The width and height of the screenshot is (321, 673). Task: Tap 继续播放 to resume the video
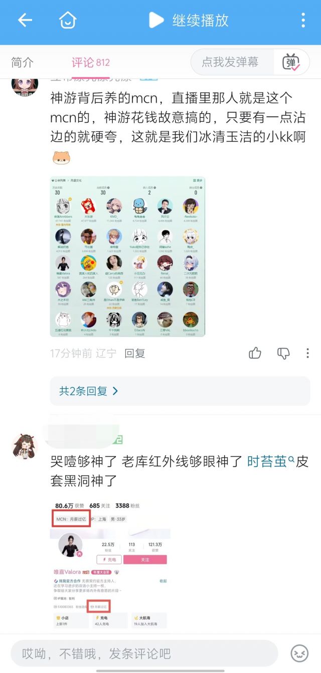coord(189,20)
